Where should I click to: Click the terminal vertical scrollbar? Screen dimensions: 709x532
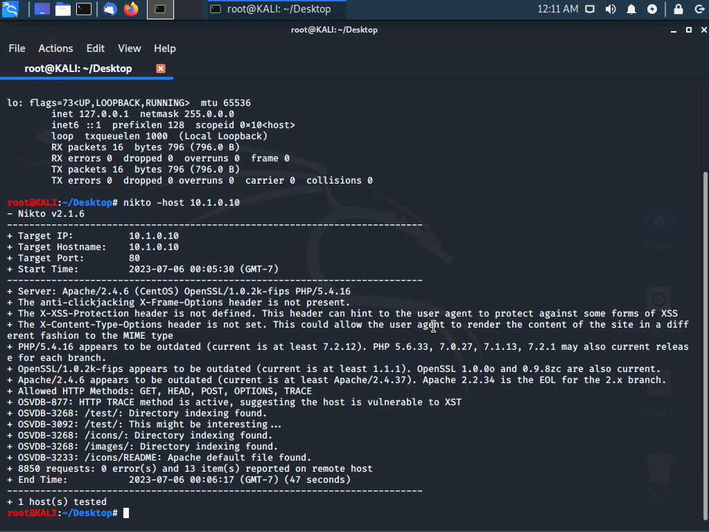pos(706,346)
